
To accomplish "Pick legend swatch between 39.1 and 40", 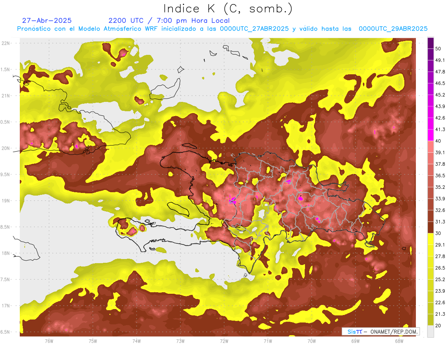I will pyautogui.click(x=430, y=147).
